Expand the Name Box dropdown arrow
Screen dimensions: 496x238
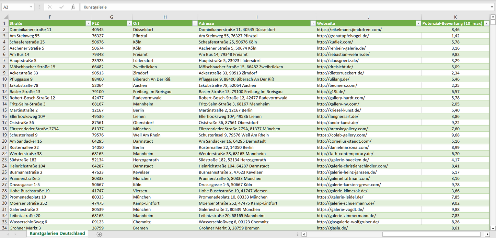[x=31, y=7]
